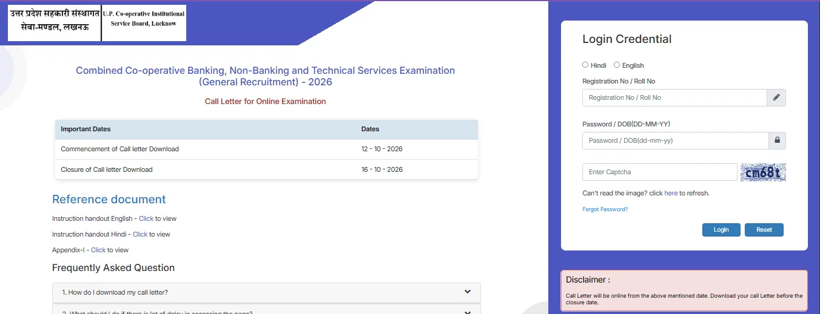Click the 'Disclaimer :' heading
820x314 pixels.
[588, 280]
